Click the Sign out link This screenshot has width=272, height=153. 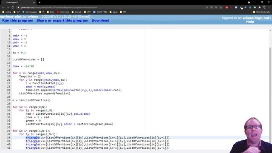[262, 18]
